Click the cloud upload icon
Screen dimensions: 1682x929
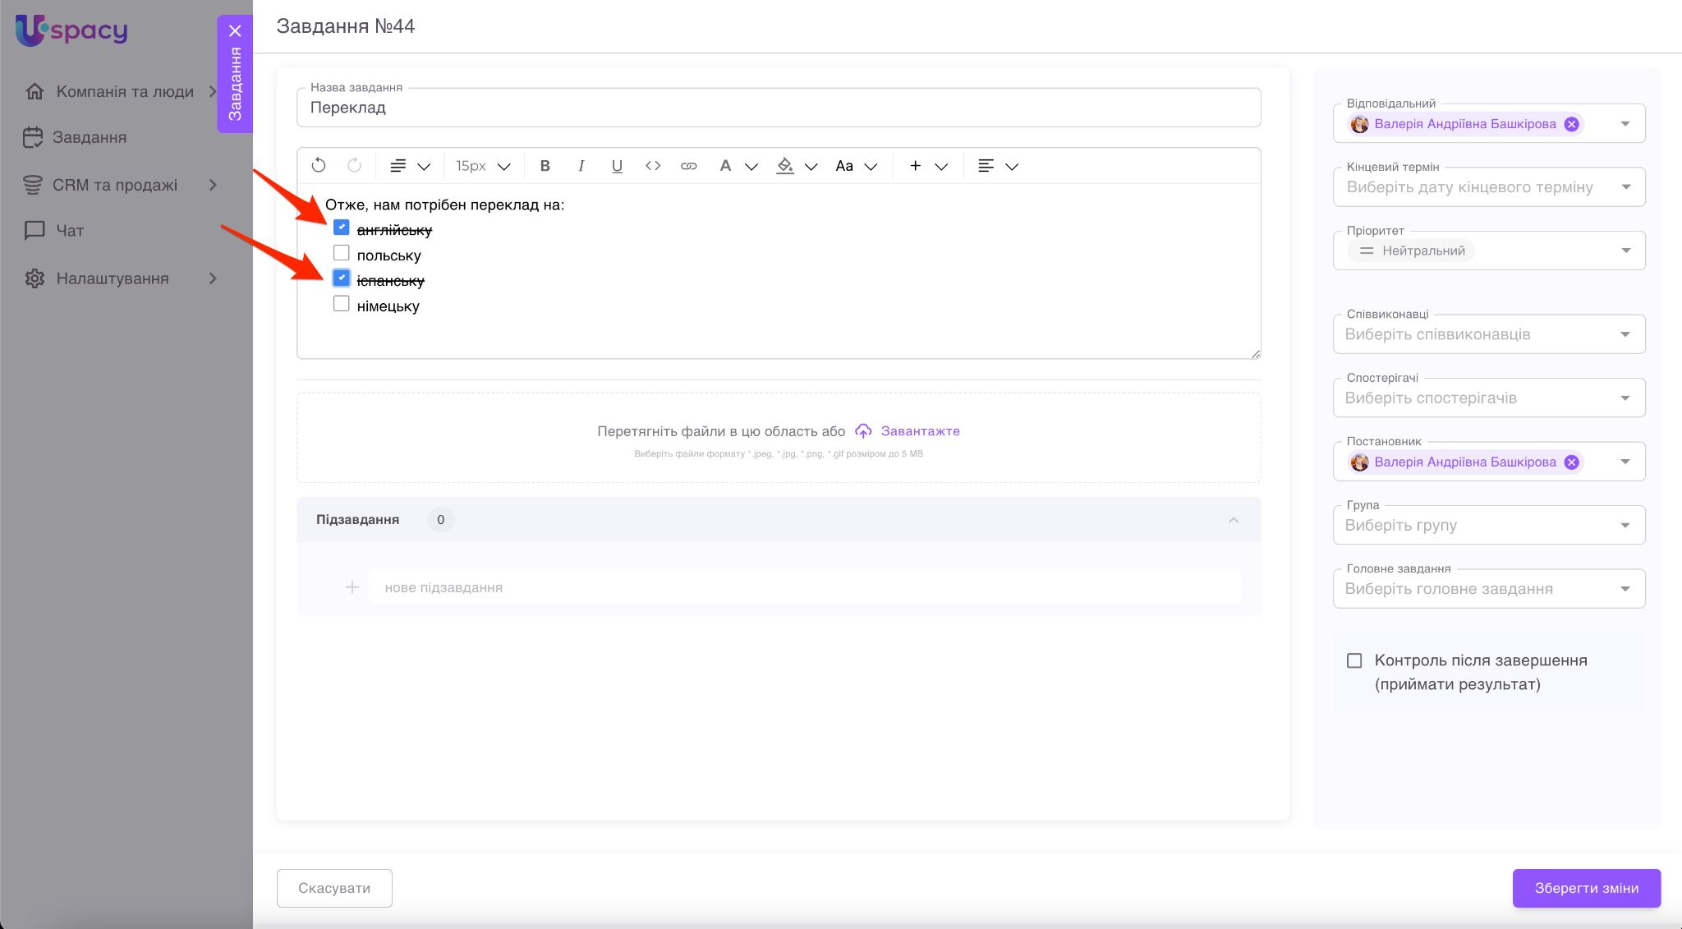point(862,431)
